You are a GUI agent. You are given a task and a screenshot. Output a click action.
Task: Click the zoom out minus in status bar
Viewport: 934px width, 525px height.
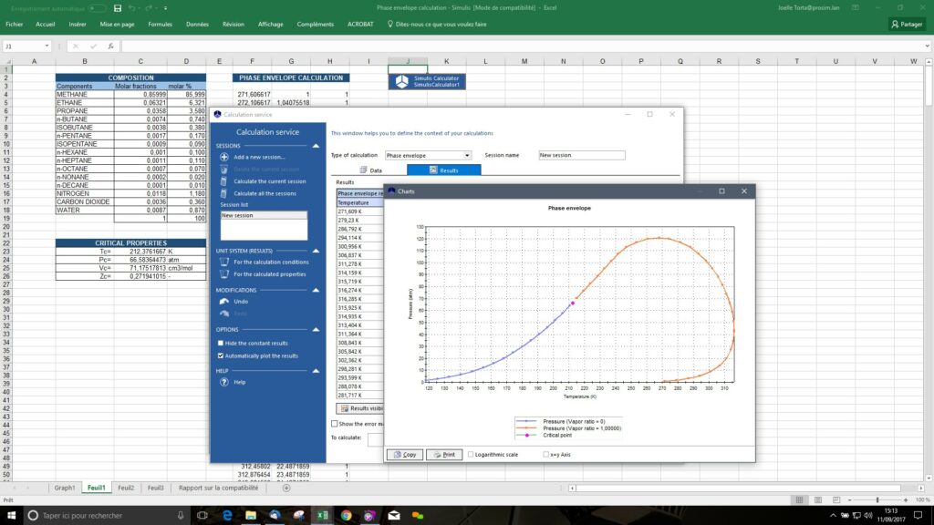tap(850, 500)
